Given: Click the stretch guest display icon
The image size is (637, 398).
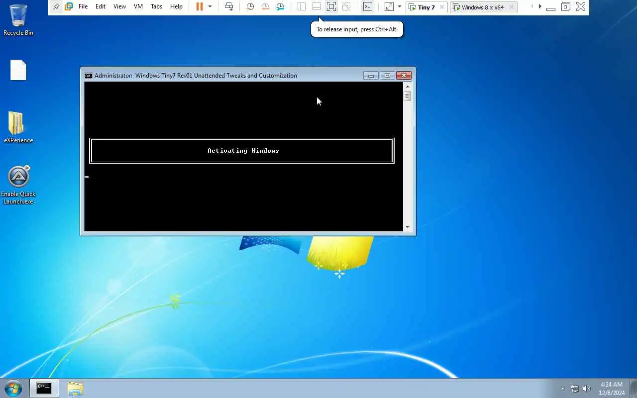Looking at the screenshot, I should pyautogui.click(x=389, y=6).
